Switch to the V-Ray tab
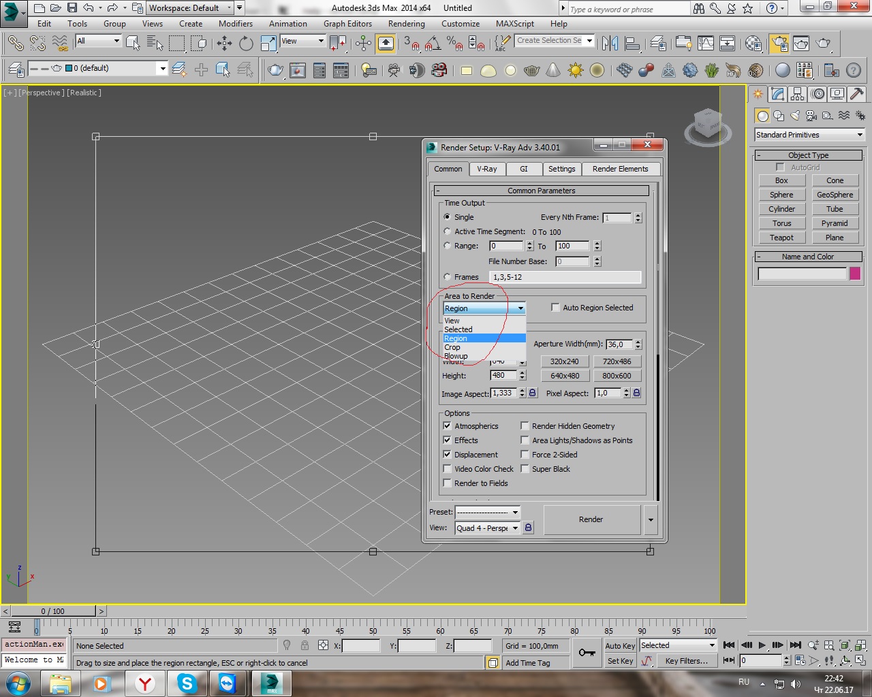This screenshot has width=872, height=697. [487, 168]
